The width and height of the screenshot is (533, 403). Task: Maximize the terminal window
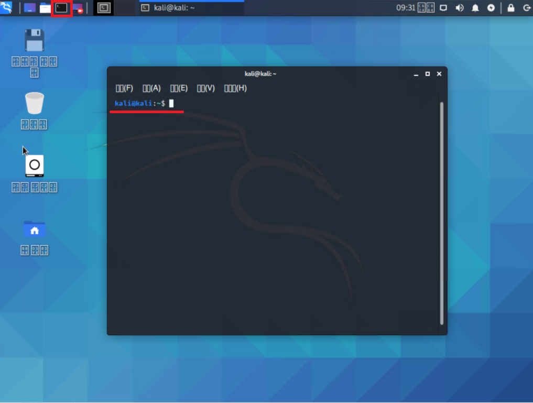[428, 74]
